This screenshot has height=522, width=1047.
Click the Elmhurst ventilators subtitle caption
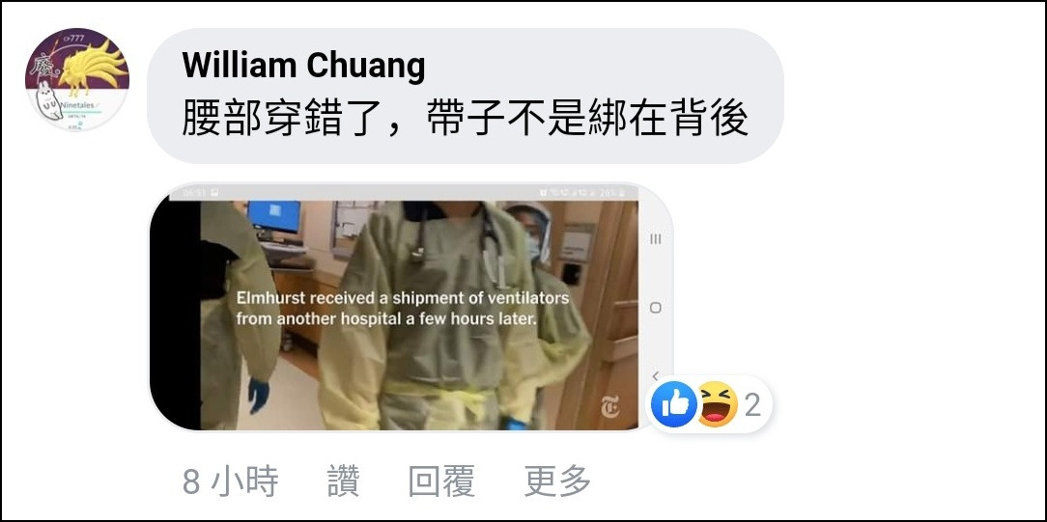pyautogui.click(x=403, y=308)
